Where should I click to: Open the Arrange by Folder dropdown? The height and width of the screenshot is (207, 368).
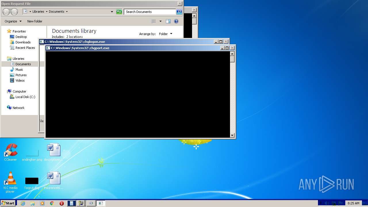[165, 34]
